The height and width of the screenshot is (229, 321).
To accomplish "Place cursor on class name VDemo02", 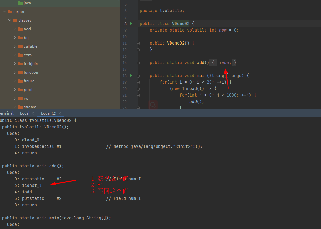I will pyautogui.click(x=180, y=24).
